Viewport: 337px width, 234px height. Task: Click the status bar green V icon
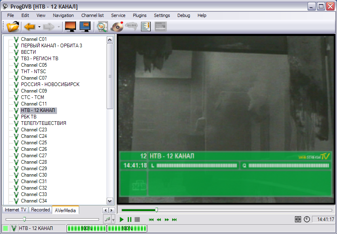pos(14,228)
